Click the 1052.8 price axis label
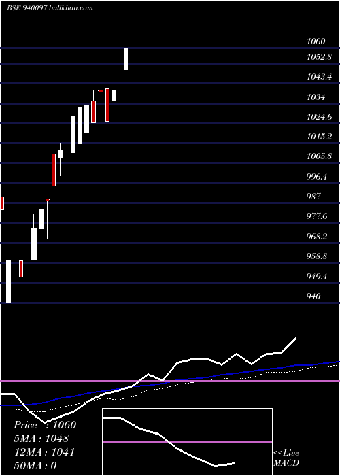The image size is (340, 476). (320, 56)
